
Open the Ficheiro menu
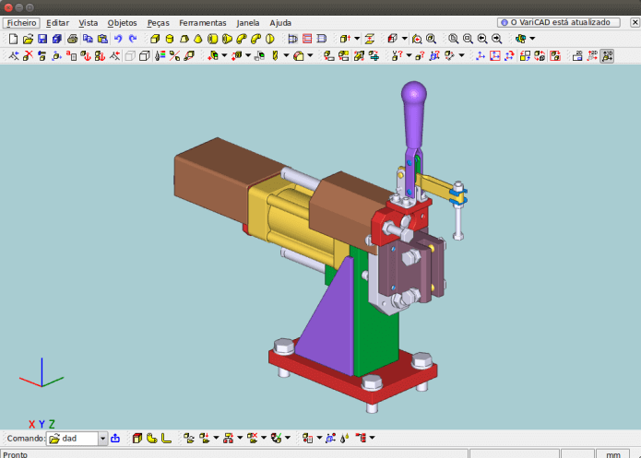(21, 23)
